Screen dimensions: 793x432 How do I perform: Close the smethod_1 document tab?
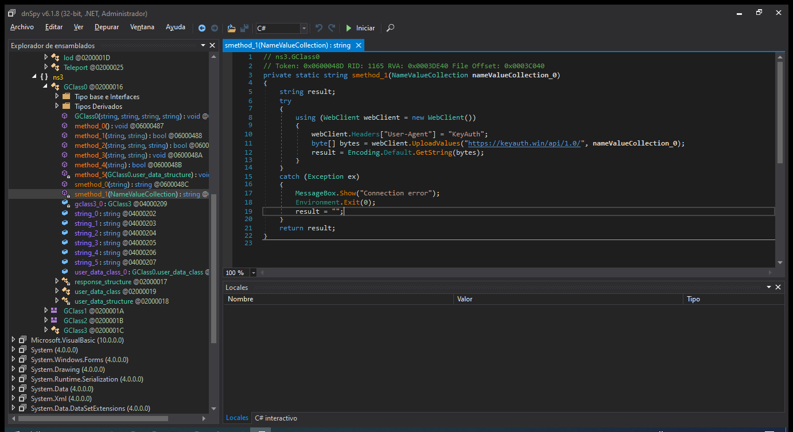359,45
